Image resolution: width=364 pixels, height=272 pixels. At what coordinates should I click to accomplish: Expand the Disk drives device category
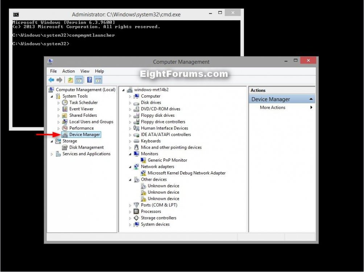(131, 103)
